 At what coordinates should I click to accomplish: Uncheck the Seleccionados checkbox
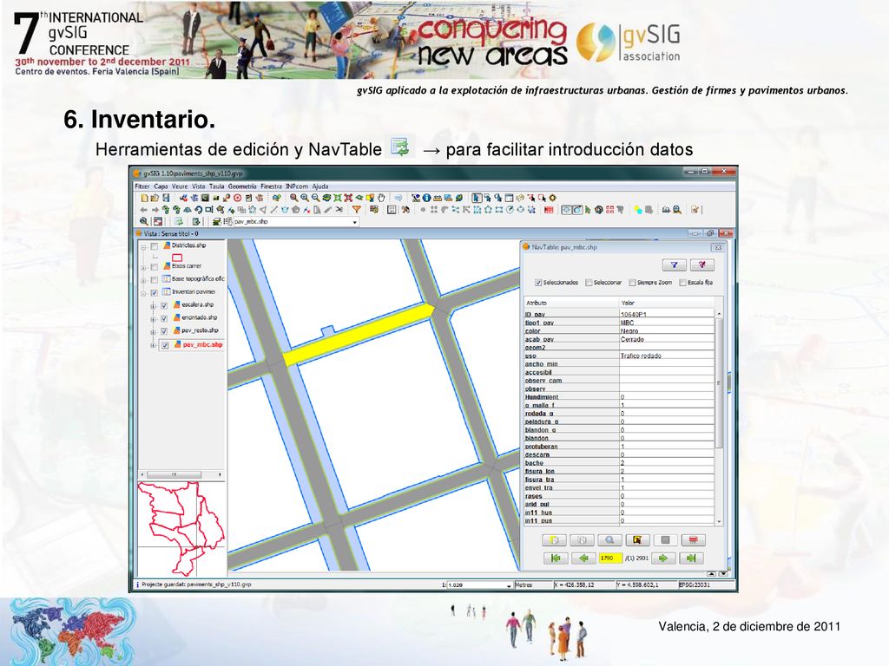538,282
